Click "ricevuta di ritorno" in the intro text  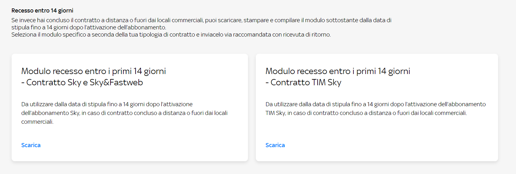coord(307,34)
